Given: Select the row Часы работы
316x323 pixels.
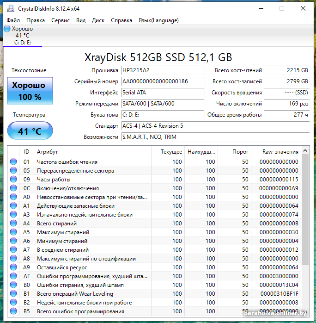Looking at the screenshot, I should (x=154, y=180).
